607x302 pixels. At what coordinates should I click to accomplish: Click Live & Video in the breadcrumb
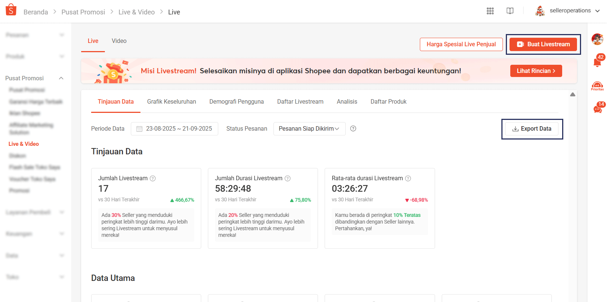137,12
